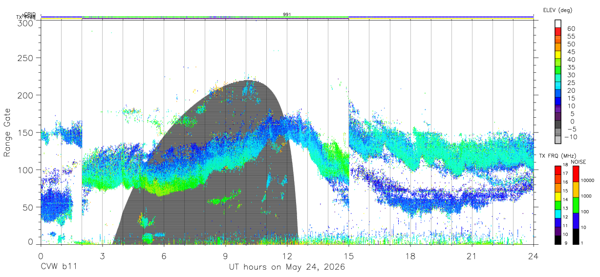Image resolution: width=600 pixels, height=277 pixels.
Task: Click the cyan 12–13 MHz TX frequency swatch
Action: tap(557, 214)
